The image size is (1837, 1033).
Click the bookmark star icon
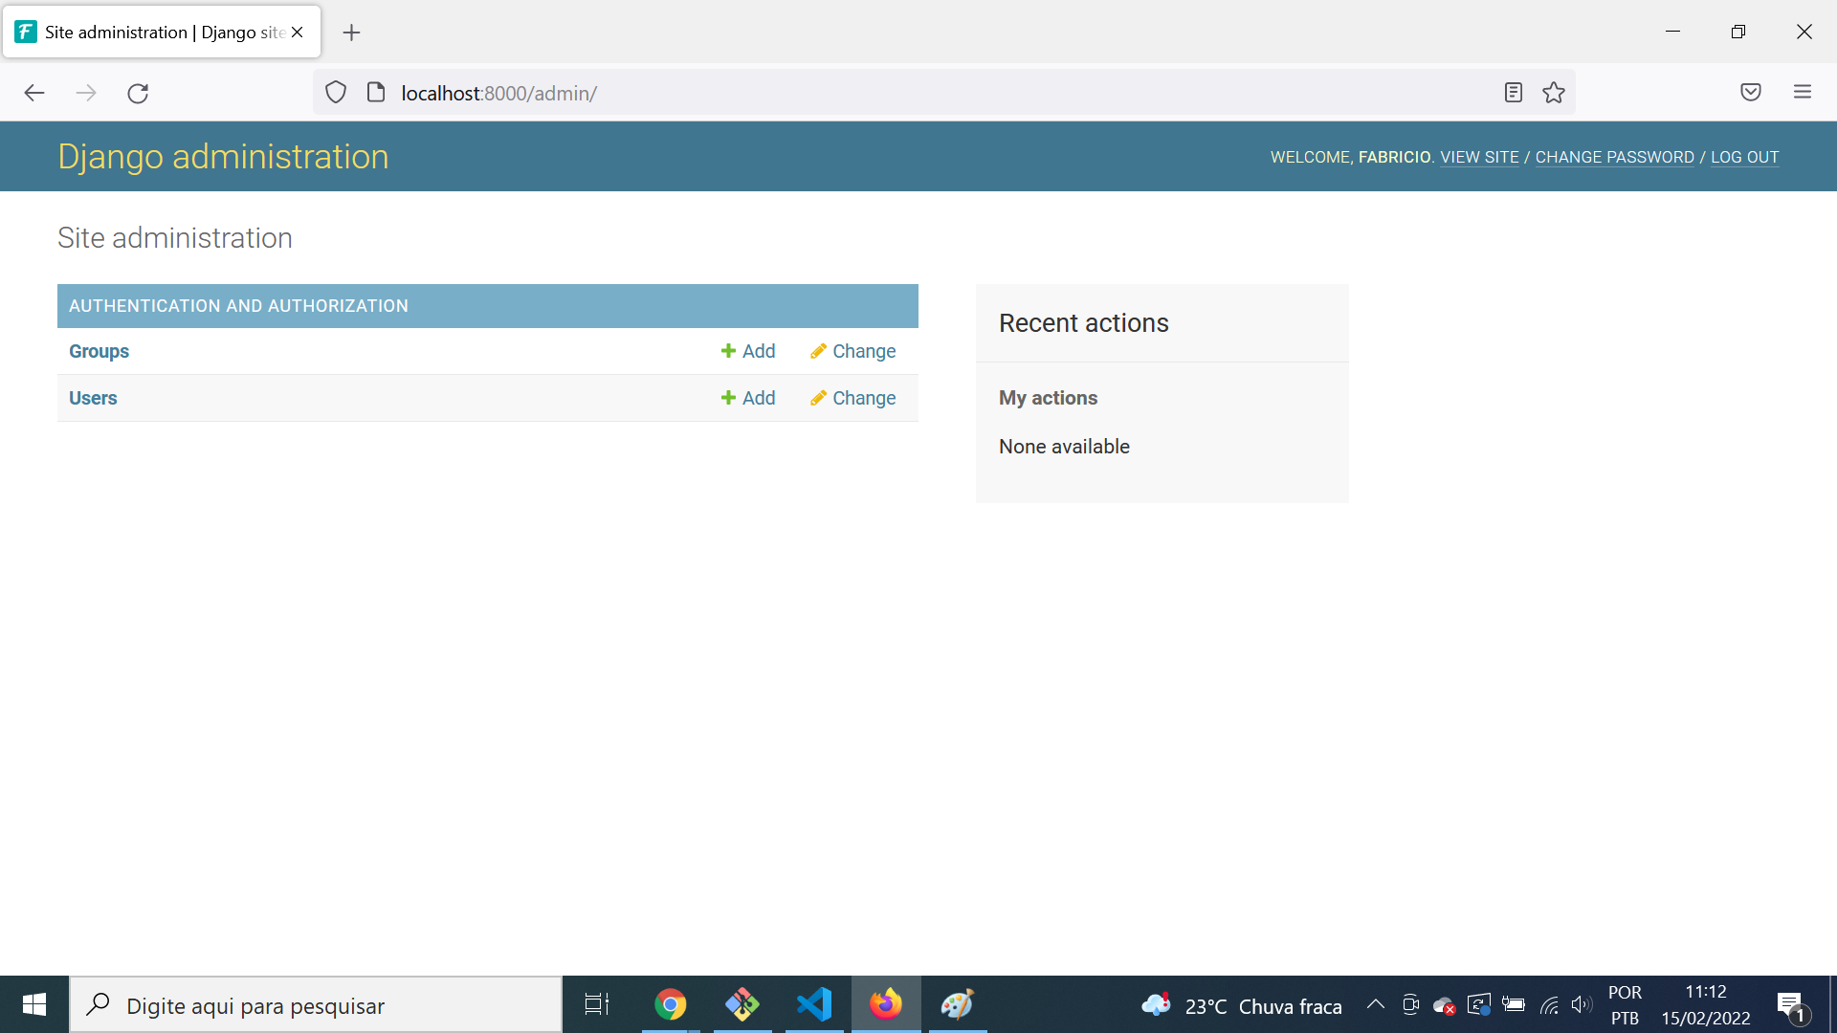1554,93
